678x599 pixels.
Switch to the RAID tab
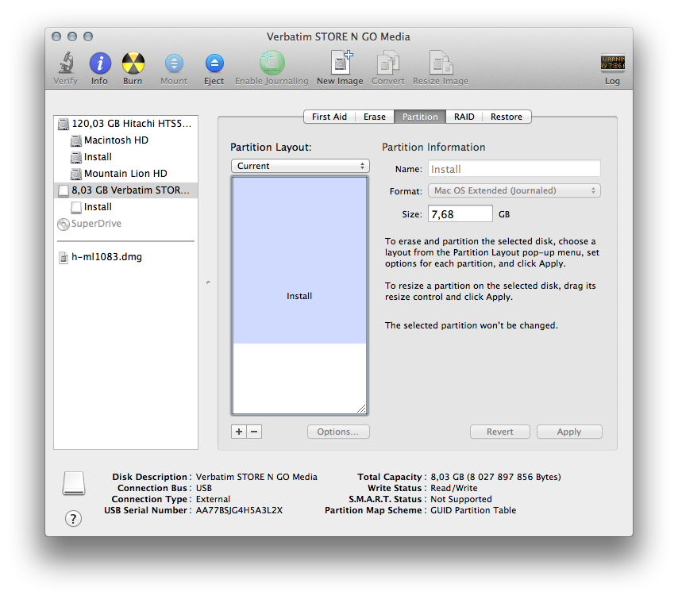pyautogui.click(x=464, y=117)
